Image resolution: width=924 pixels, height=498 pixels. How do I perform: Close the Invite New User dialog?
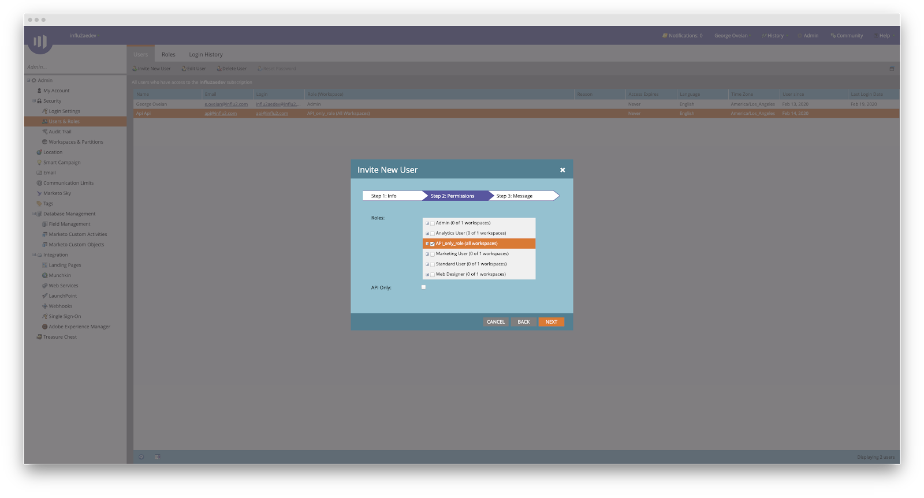pyautogui.click(x=562, y=170)
